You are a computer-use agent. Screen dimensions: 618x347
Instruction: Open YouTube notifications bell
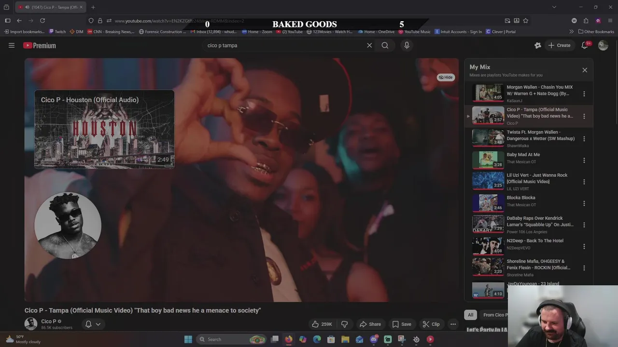(x=585, y=45)
